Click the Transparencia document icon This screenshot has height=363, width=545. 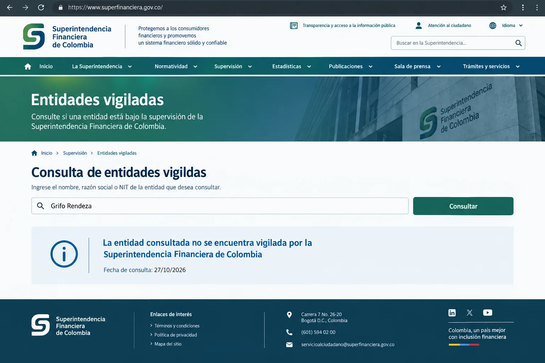click(x=294, y=26)
